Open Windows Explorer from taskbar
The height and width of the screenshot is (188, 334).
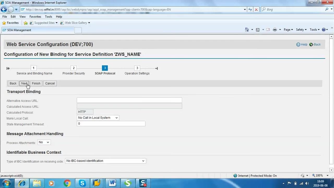[37, 183]
